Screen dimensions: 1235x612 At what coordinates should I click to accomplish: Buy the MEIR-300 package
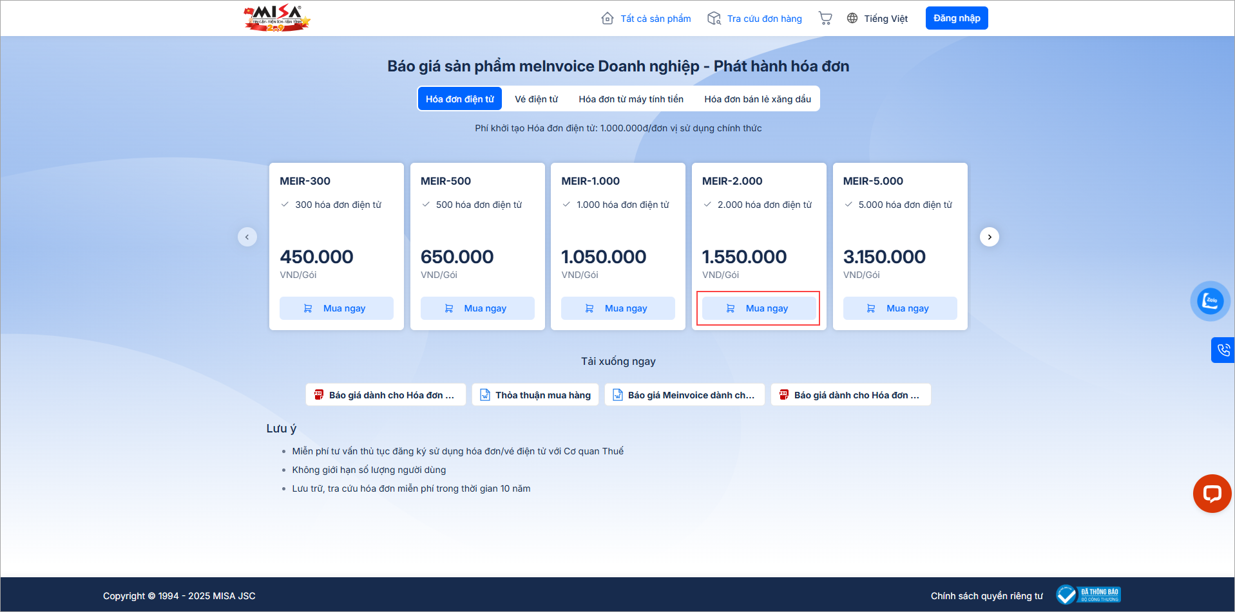[336, 308]
